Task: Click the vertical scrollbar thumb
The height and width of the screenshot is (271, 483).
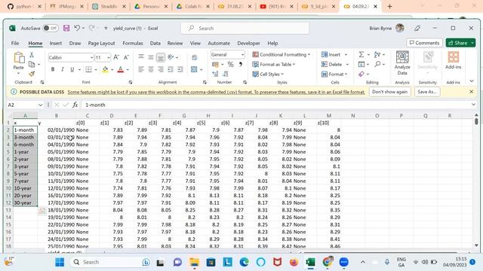Action: [476, 122]
